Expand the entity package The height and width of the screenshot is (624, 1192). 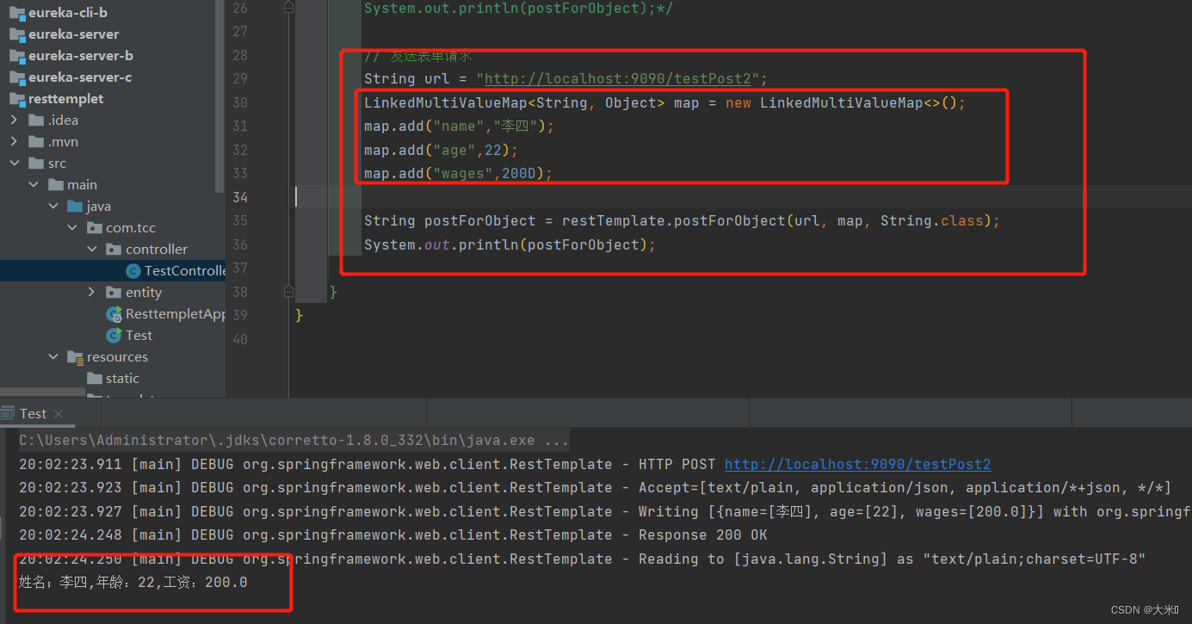coord(92,293)
